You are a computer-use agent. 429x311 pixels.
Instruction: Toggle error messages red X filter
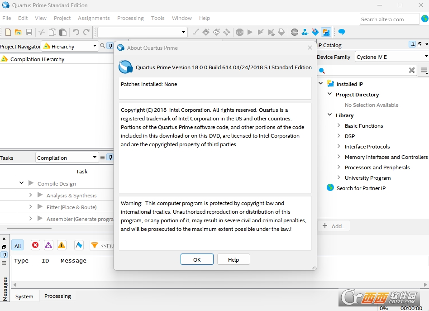[x=35, y=245]
